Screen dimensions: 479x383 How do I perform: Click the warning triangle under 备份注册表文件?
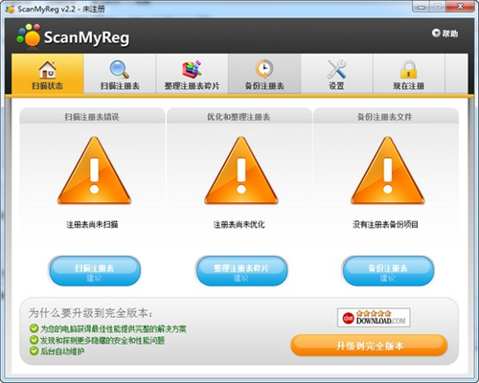pos(388,170)
